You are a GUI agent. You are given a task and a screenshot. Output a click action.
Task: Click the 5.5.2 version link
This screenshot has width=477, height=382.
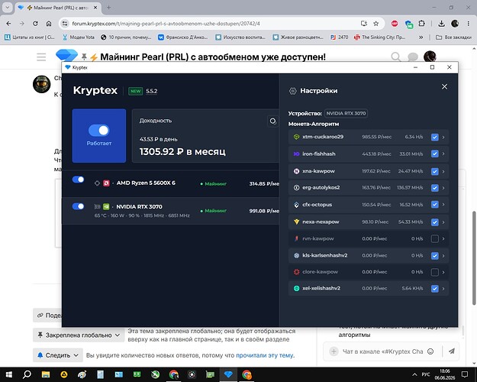[x=152, y=91]
